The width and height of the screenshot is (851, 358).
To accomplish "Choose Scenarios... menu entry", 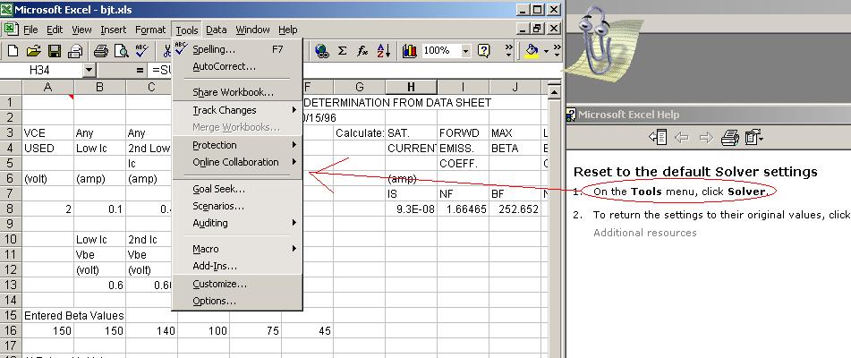I will click(x=236, y=206).
